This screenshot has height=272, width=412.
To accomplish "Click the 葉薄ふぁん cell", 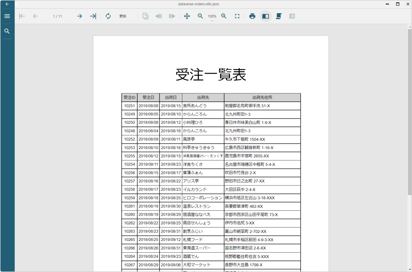I will coord(203,173).
